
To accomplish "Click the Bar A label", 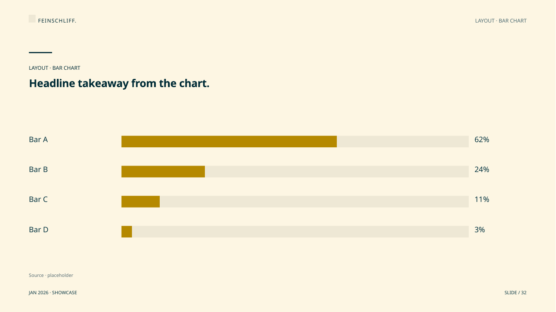I will click(38, 140).
